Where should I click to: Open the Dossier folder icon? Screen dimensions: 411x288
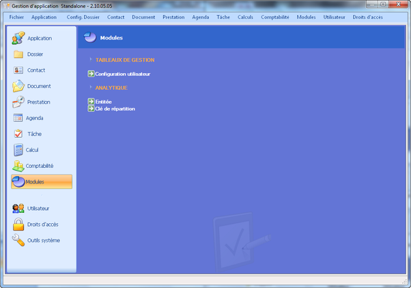click(18, 54)
